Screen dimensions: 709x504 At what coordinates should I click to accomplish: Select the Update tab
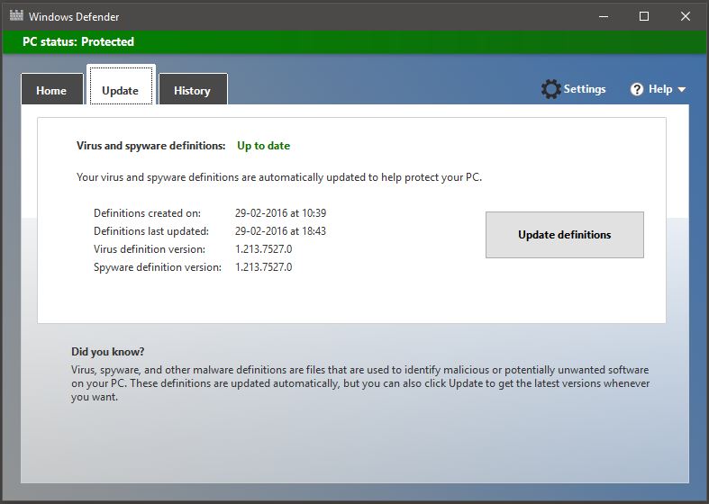click(x=121, y=85)
